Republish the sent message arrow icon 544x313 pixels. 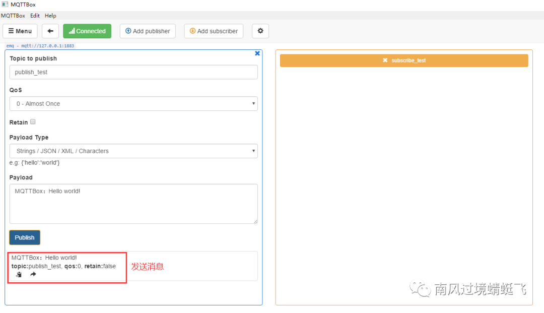click(x=33, y=274)
